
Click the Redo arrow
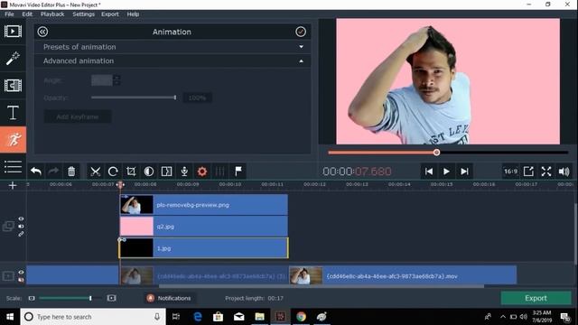pyautogui.click(x=53, y=172)
